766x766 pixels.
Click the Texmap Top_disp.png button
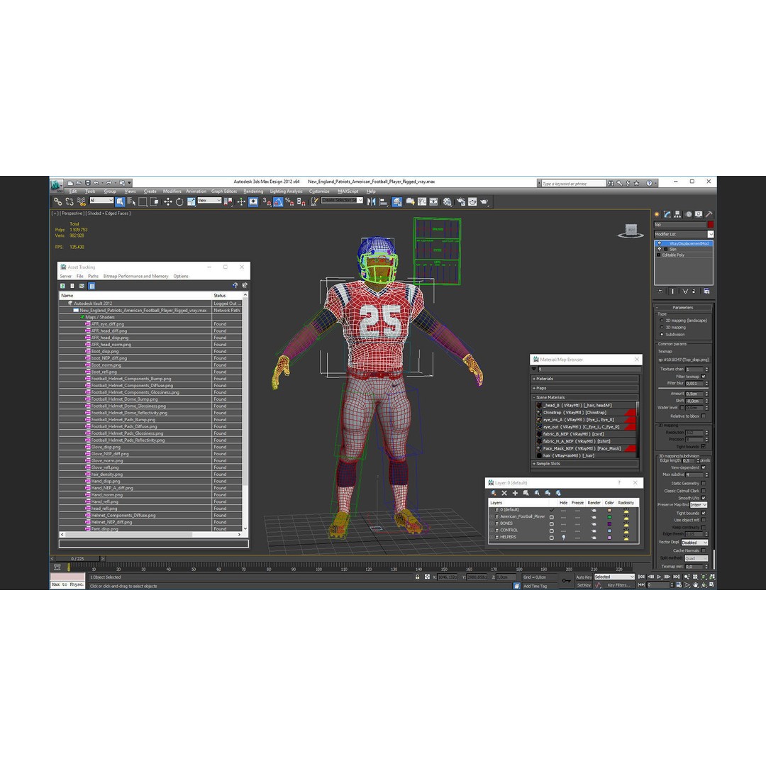click(x=684, y=360)
